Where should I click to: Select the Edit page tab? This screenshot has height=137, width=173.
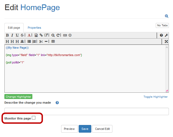(14, 28)
